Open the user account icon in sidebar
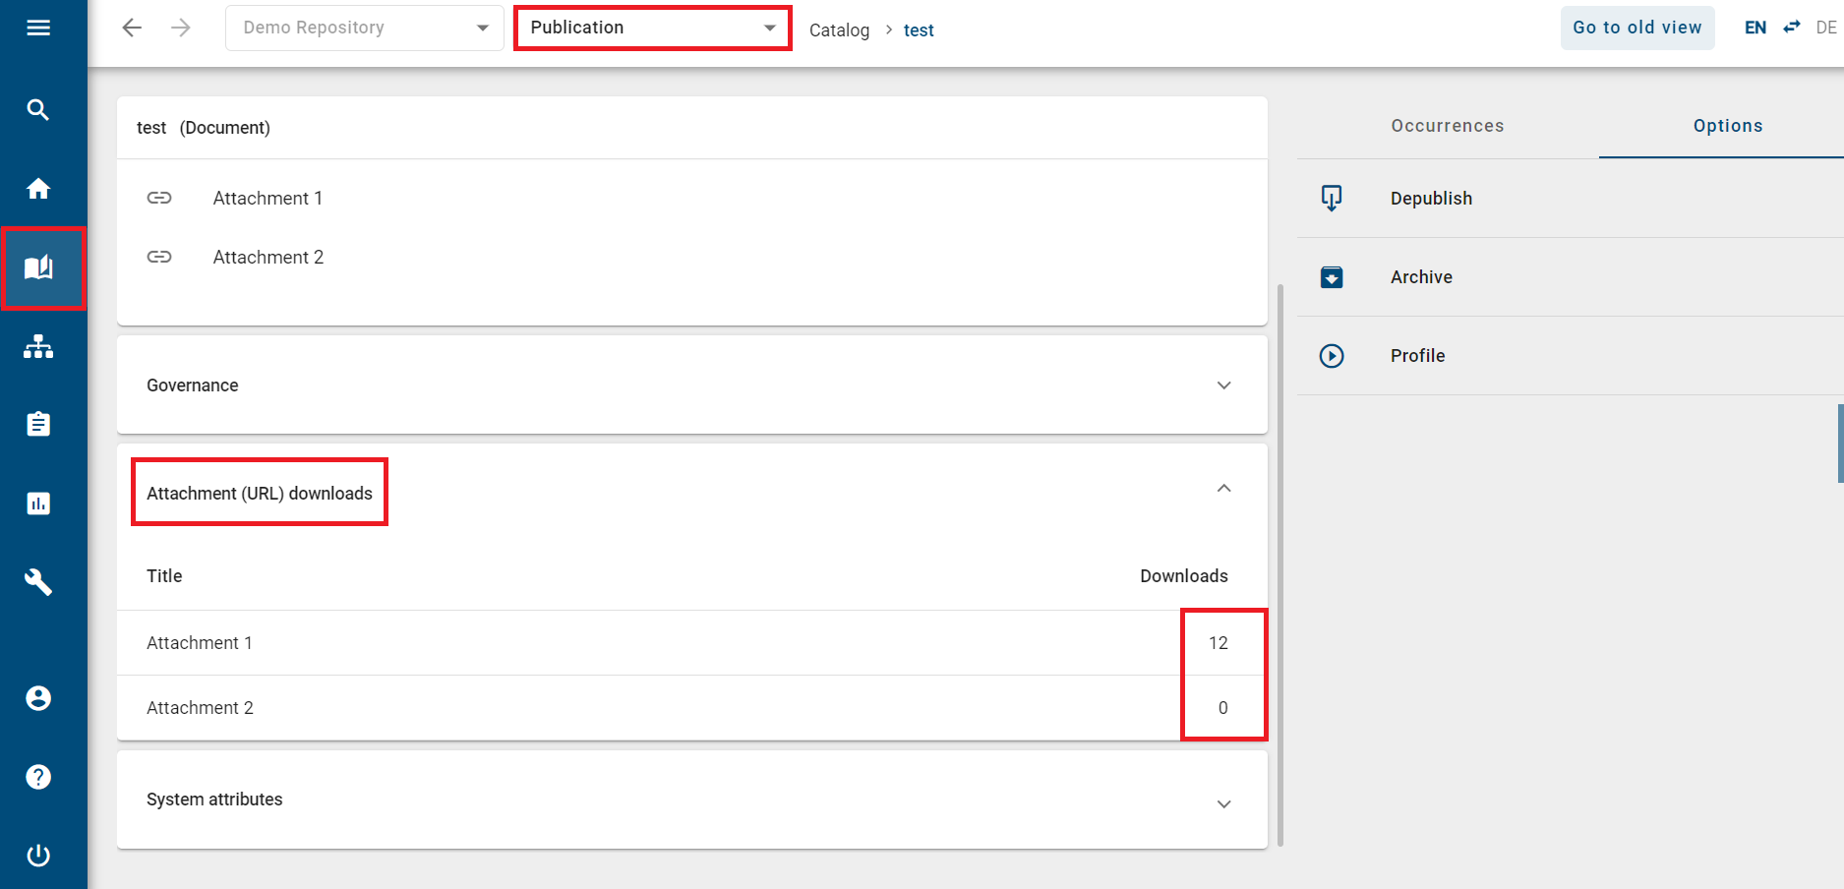Screen dimensions: 1844x889 pyautogui.click(x=38, y=697)
